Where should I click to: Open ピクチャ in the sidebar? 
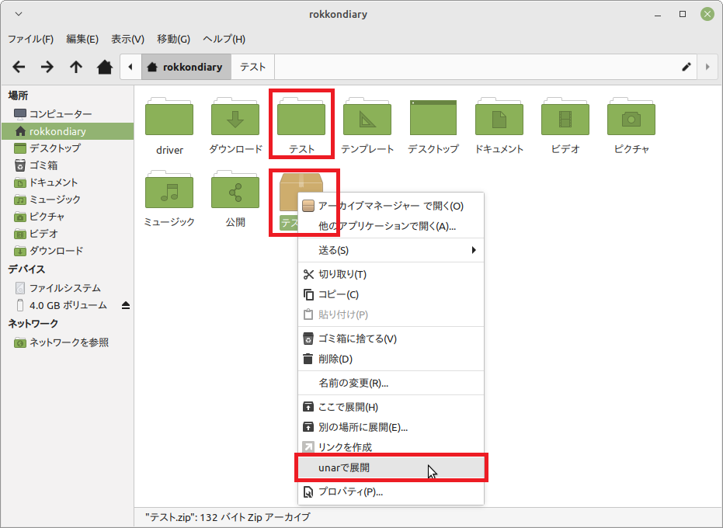click(x=68, y=217)
